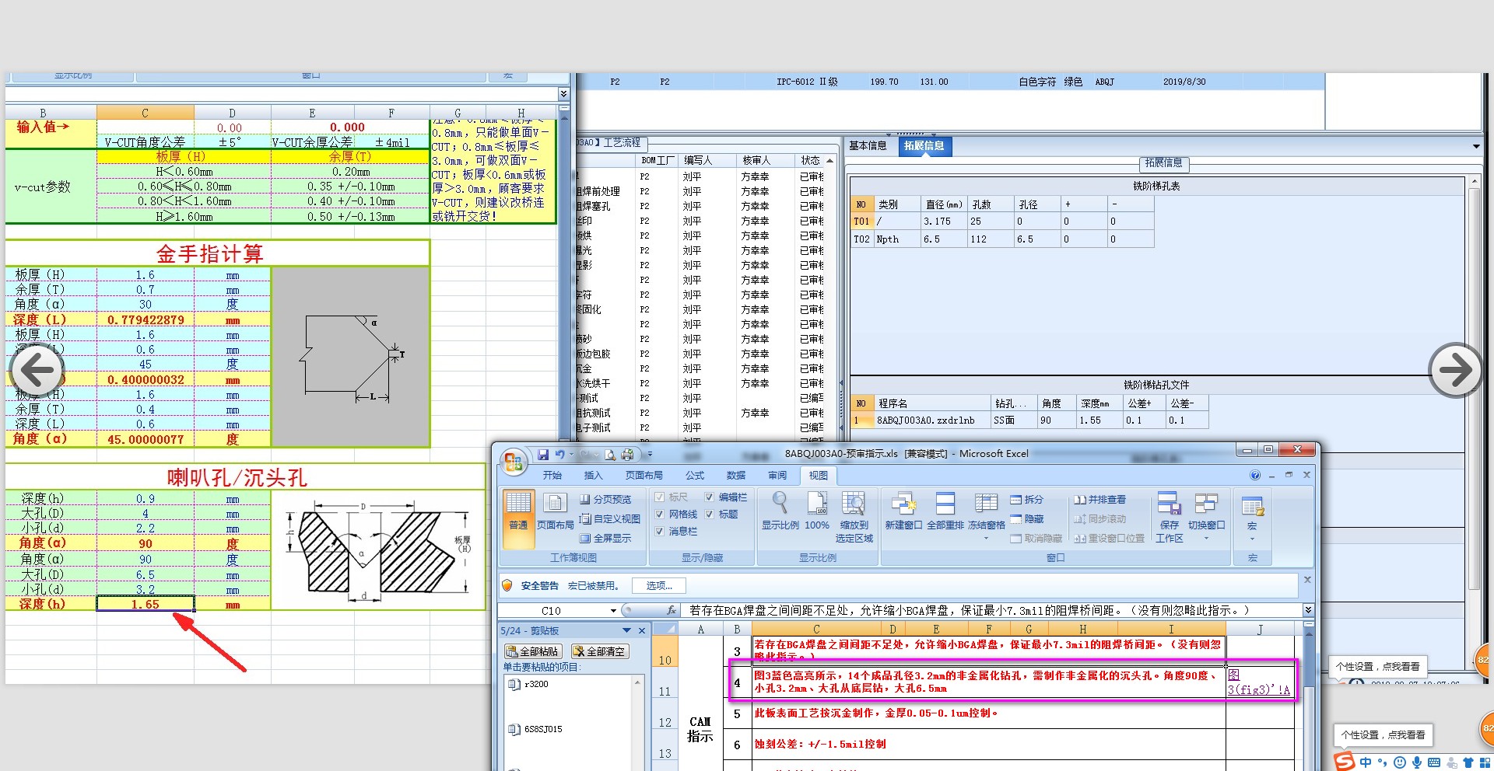This screenshot has height=771, width=1494.
Task: Select the 8ABQJ003A0.zxdrlnb program row
Action: point(1030,420)
